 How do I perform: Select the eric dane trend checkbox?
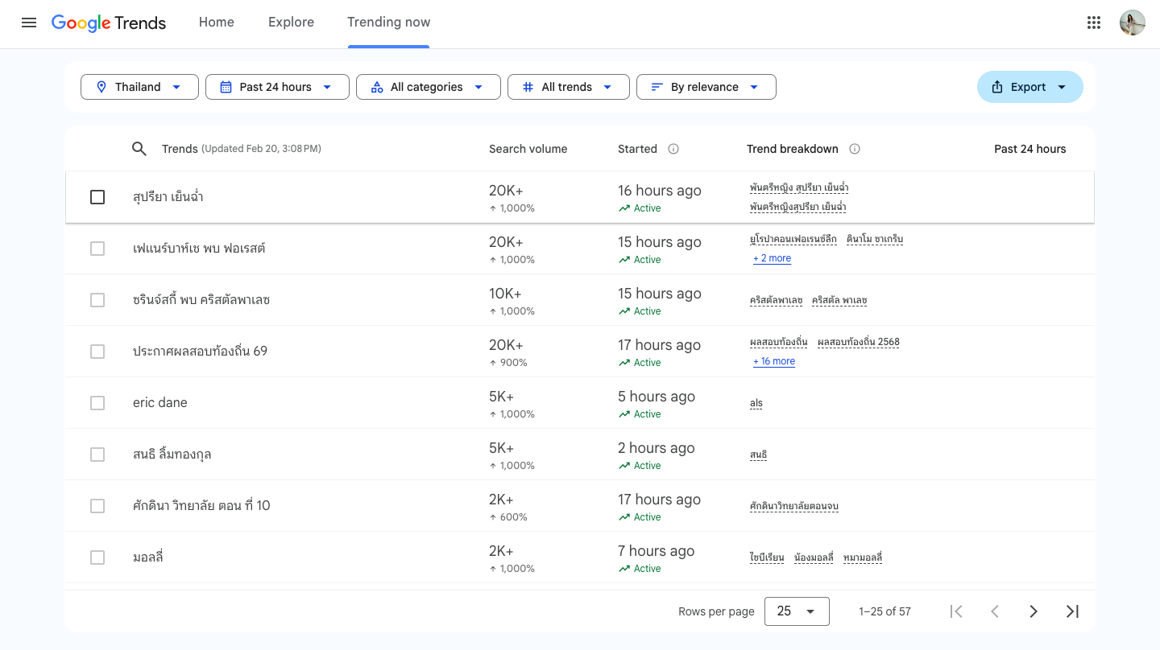point(97,403)
